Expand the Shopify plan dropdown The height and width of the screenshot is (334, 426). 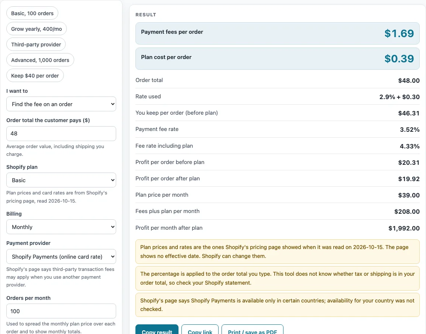(x=61, y=180)
